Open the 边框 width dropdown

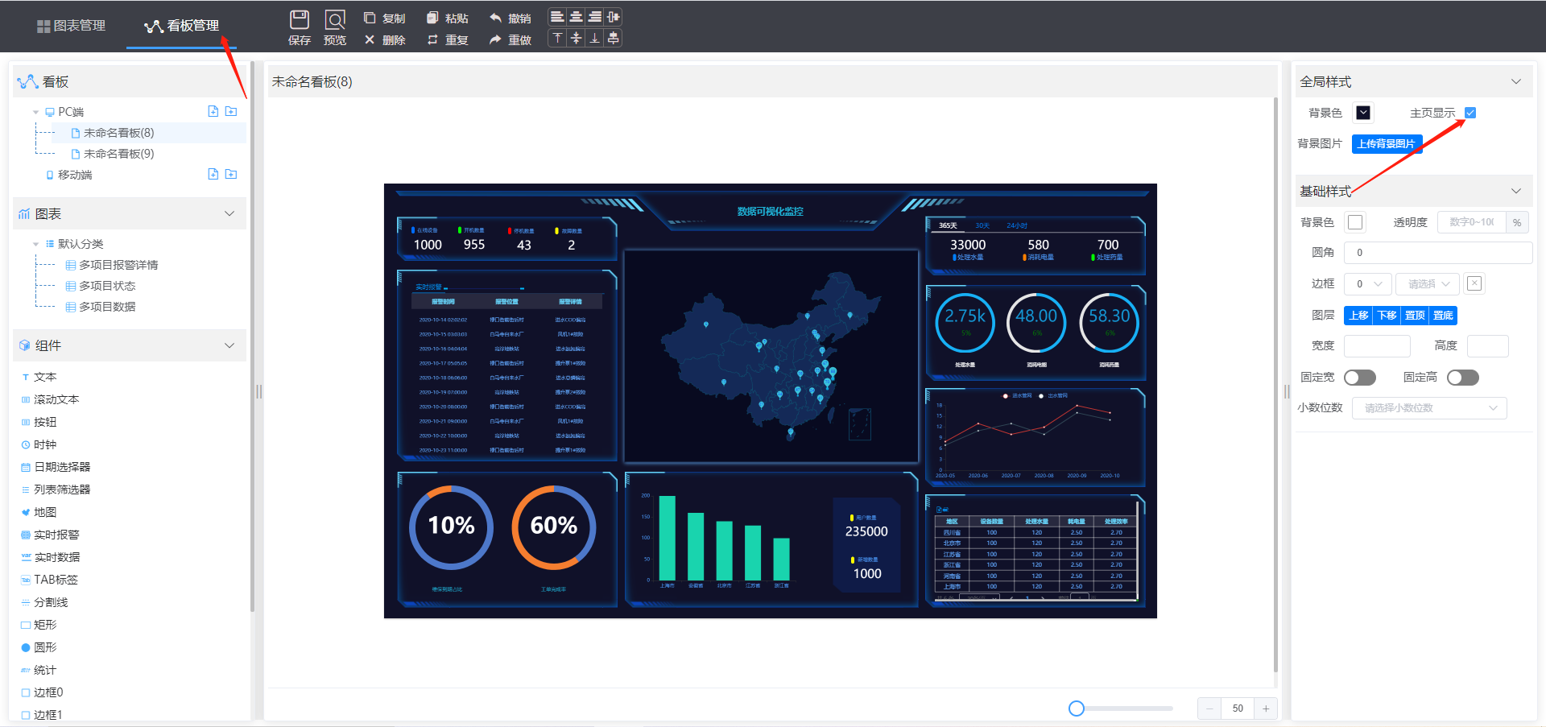(1367, 283)
